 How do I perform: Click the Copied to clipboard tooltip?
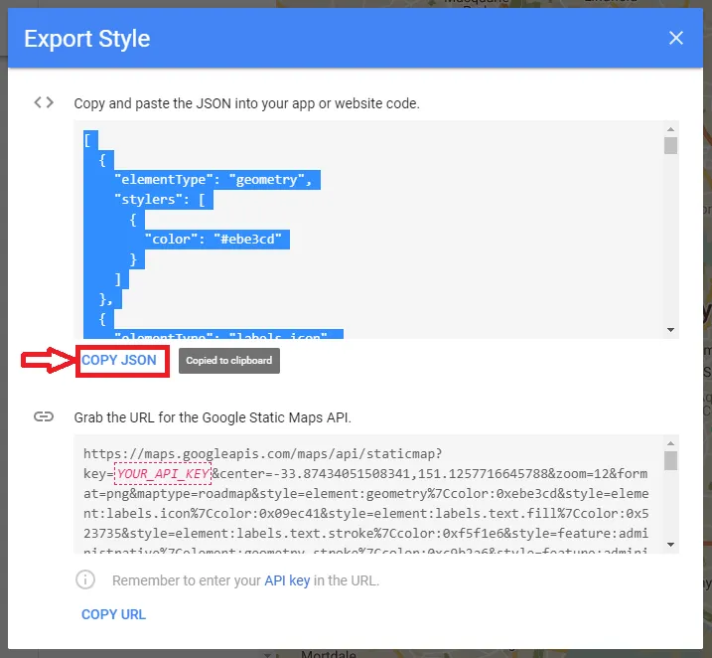click(229, 361)
